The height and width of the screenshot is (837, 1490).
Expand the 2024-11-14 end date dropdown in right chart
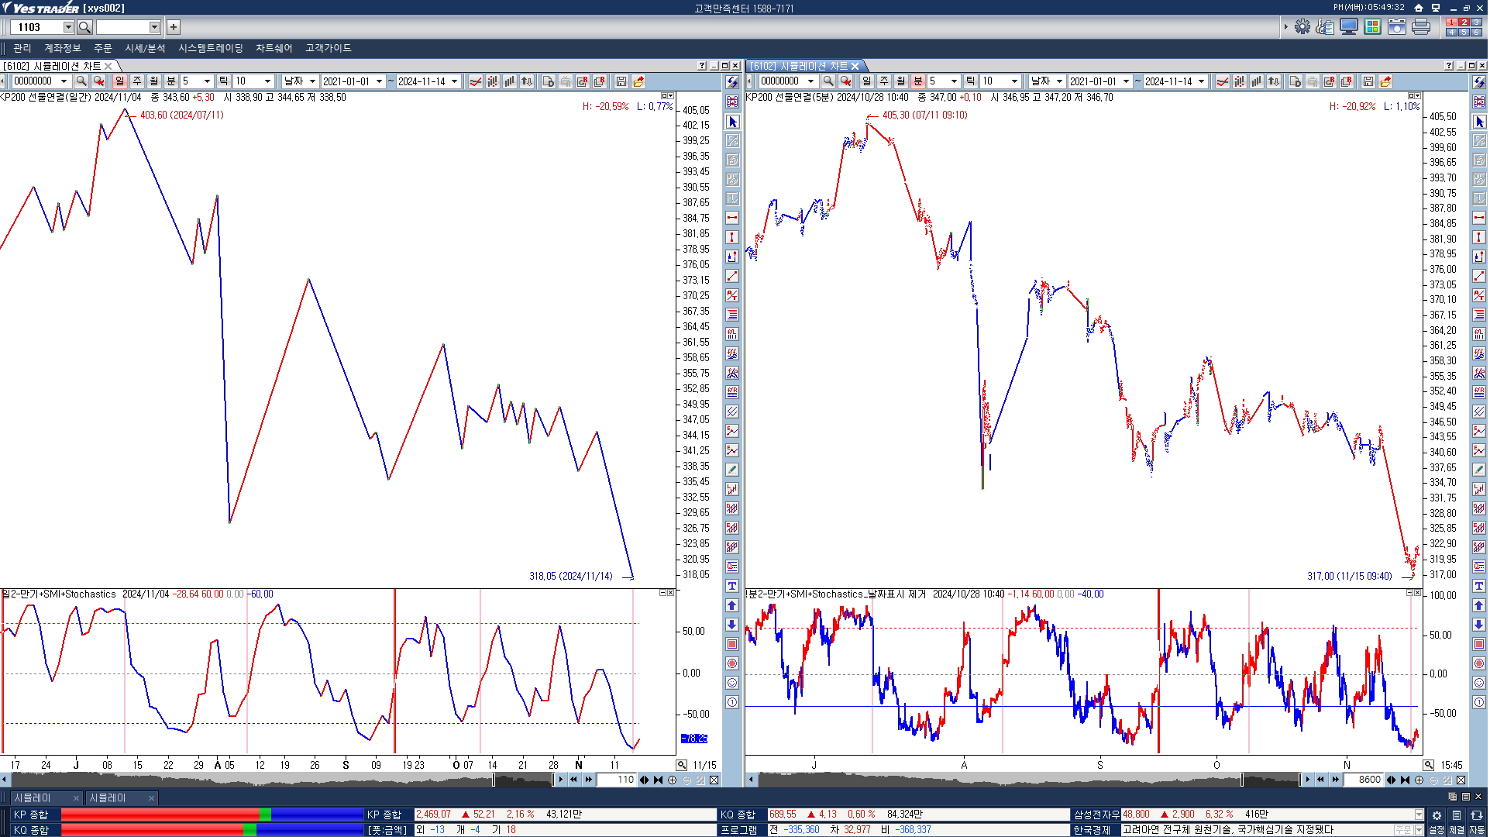click(x=1201, y=81)
